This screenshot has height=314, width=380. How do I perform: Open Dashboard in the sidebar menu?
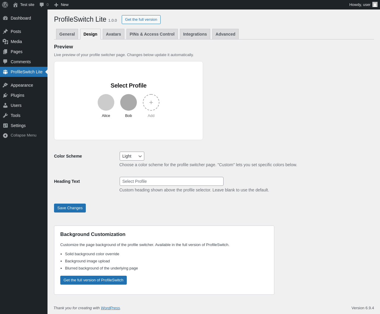coord(24,18)
